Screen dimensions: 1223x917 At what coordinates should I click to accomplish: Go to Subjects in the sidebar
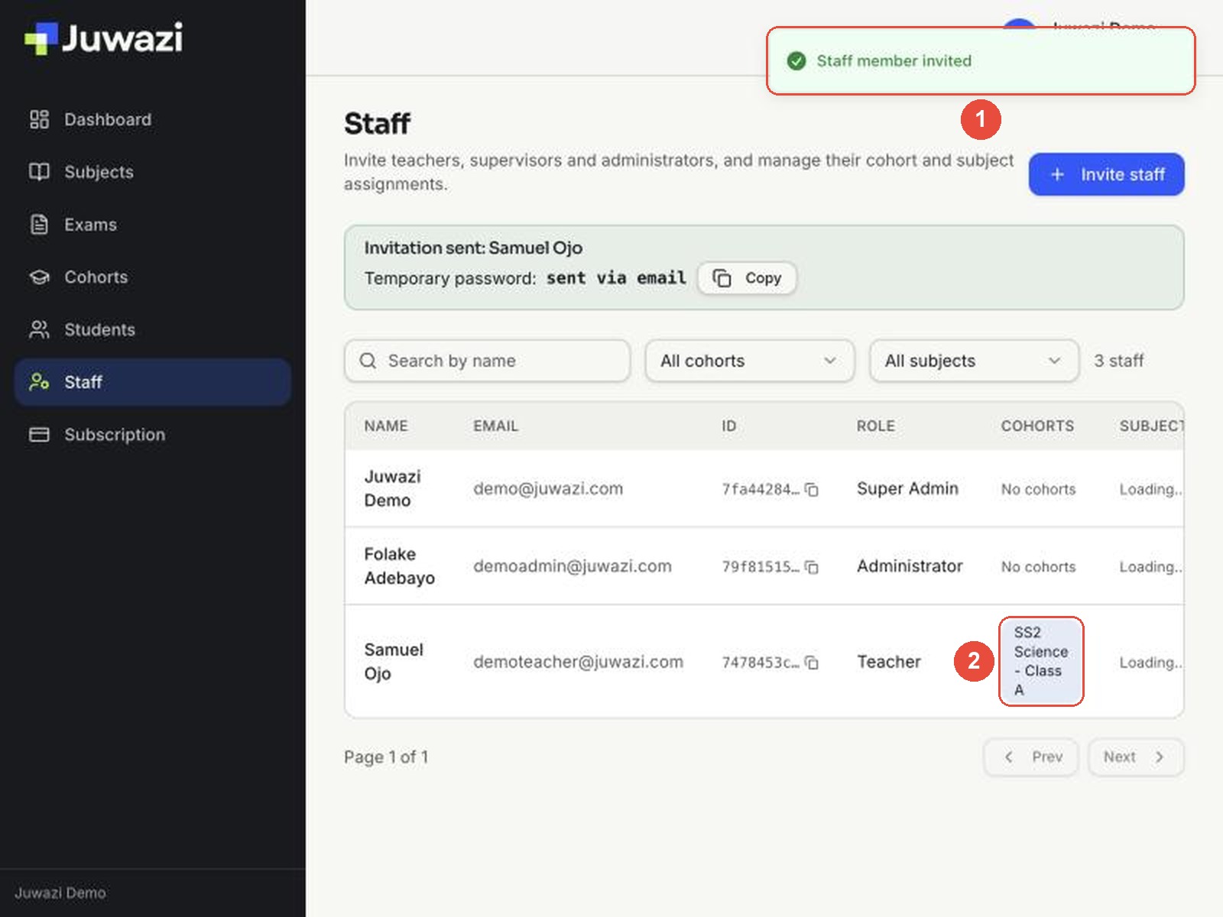click(x=152, y=172)
